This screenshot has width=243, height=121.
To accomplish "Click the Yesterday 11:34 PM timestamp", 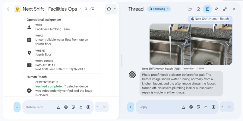I will coord(193,68).
